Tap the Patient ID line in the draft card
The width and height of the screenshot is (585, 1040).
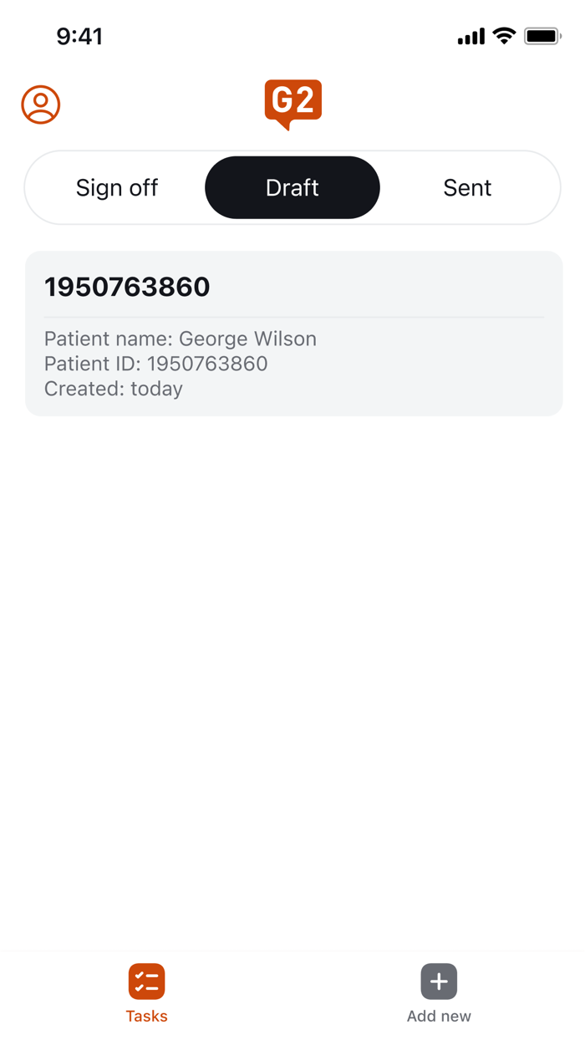[x=156, y=364]
